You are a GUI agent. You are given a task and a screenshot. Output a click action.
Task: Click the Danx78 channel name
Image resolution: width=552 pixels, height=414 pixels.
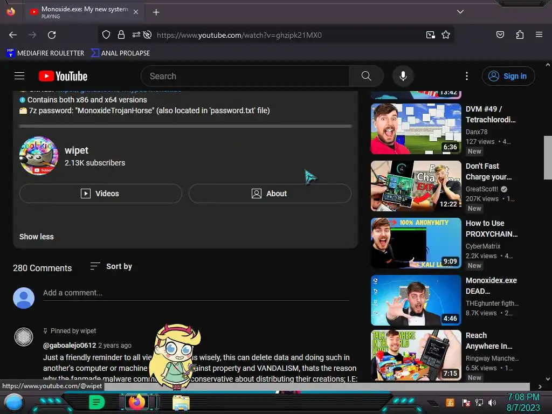click(x=477, y=132)
